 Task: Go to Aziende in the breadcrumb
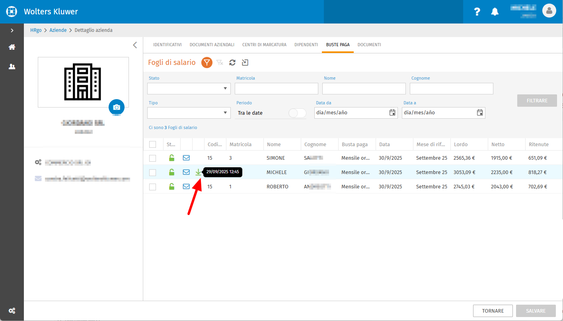click(x=58, y=30)
